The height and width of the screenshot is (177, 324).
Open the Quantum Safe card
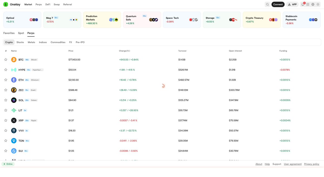tap(142, 20)
